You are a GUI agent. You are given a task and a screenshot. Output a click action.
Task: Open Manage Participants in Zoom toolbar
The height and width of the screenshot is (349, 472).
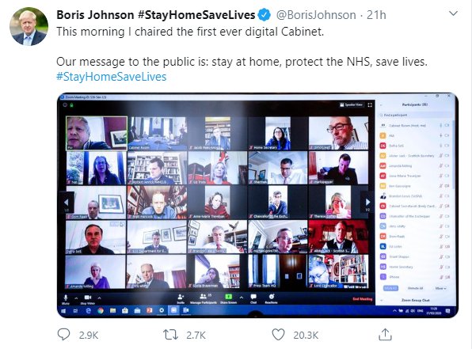[204, 299]
